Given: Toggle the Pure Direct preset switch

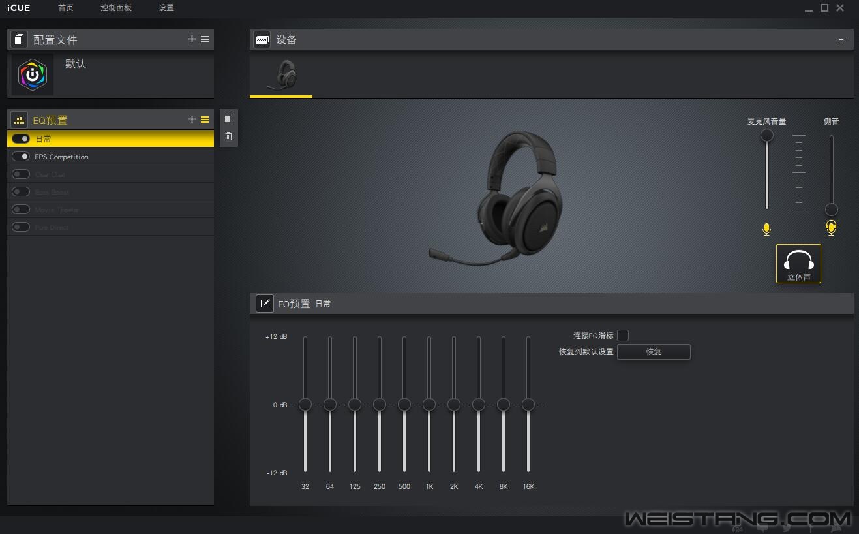Looking at the screenshot, I should (21, 227).
